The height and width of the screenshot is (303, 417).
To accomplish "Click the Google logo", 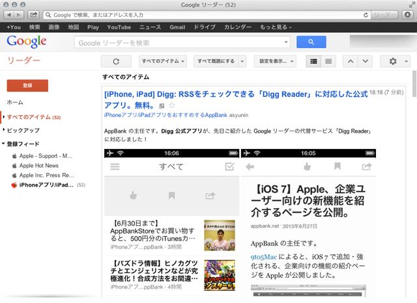I will [x=27, y=42].
